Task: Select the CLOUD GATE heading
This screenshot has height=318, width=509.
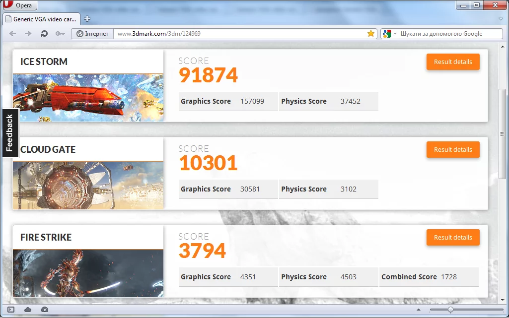Action: (x=48, y=149)
